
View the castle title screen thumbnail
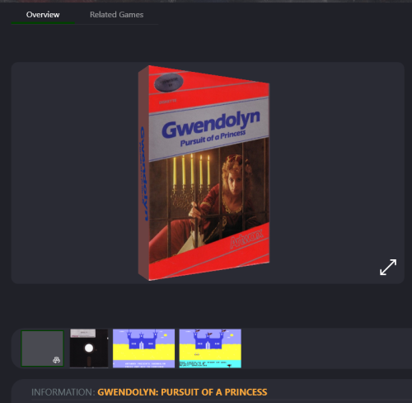tap(143, 348)
